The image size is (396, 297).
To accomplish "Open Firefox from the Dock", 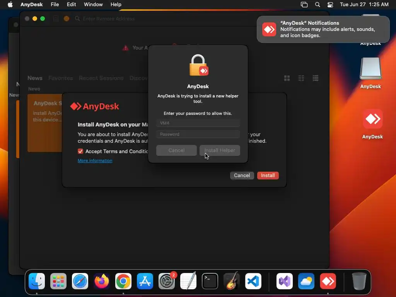I will [x=102, y=281].
